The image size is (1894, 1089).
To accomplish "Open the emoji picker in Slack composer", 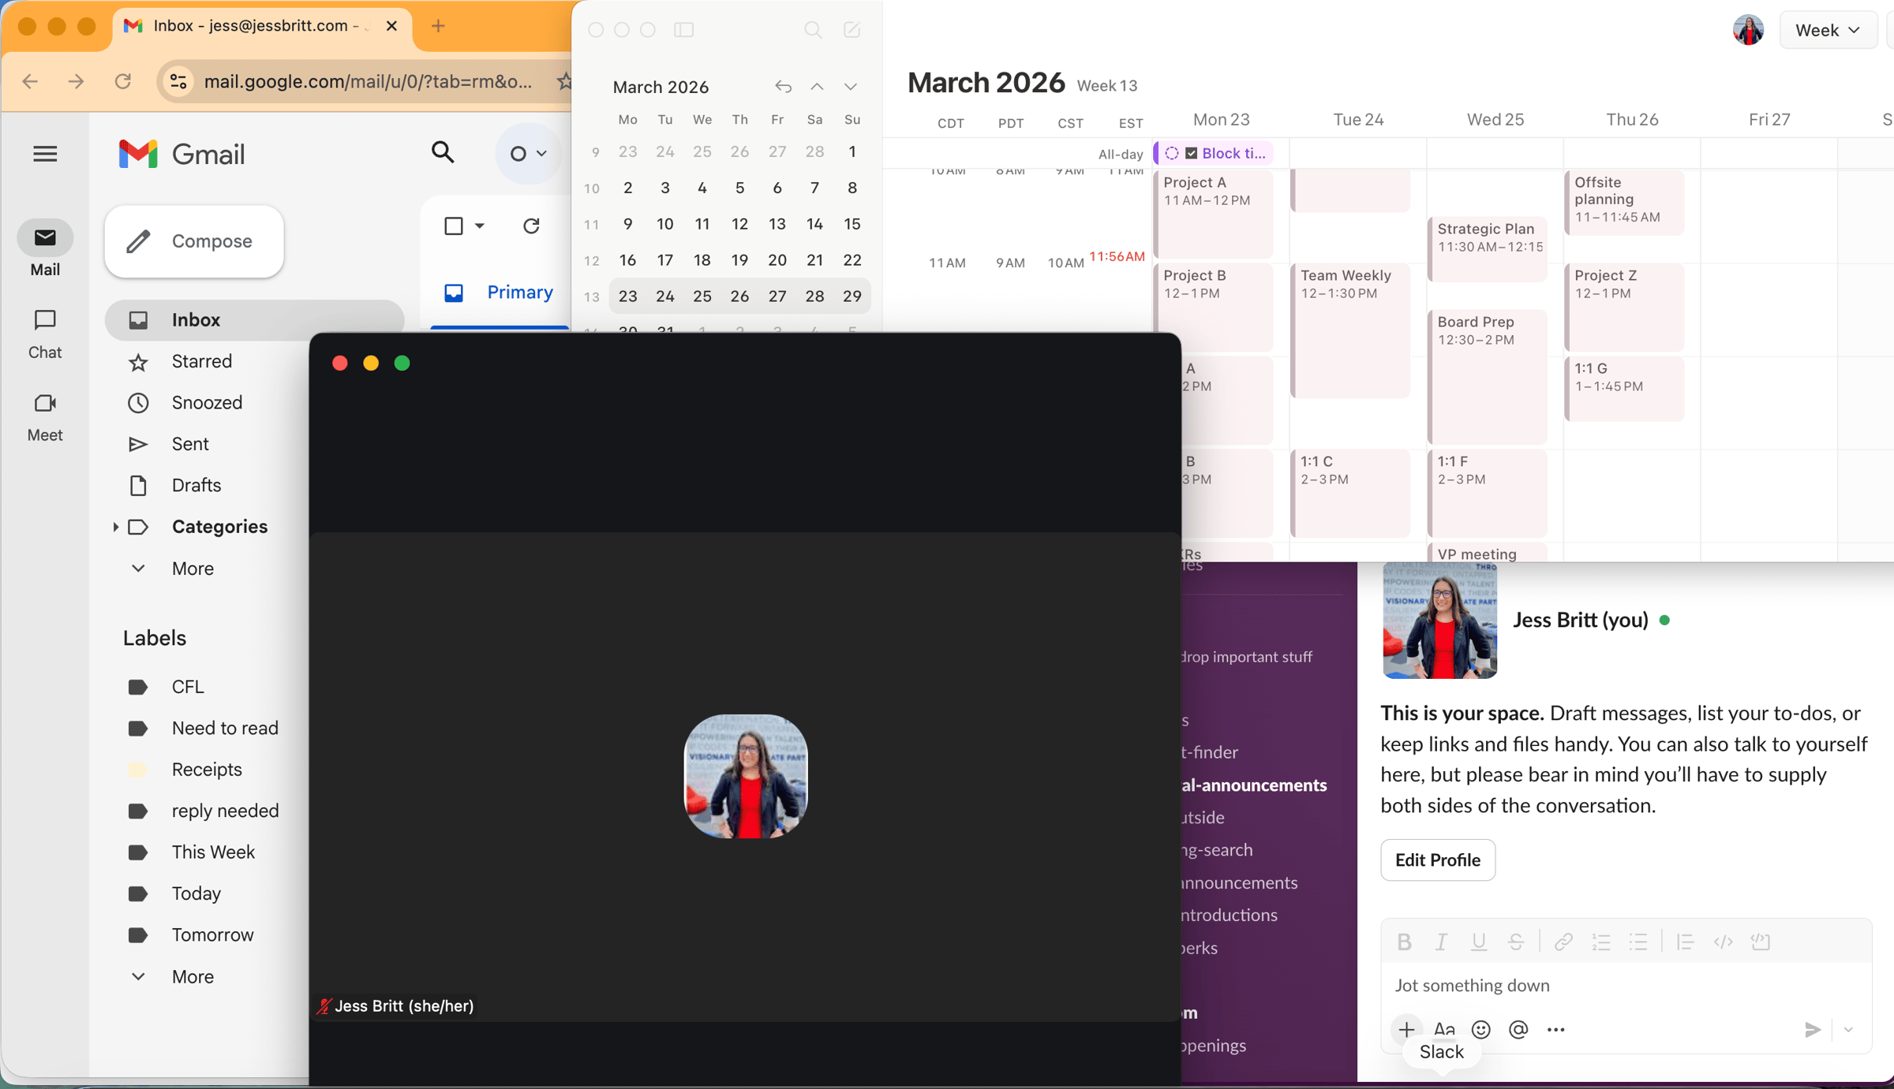I will tap(1480, 1029).
